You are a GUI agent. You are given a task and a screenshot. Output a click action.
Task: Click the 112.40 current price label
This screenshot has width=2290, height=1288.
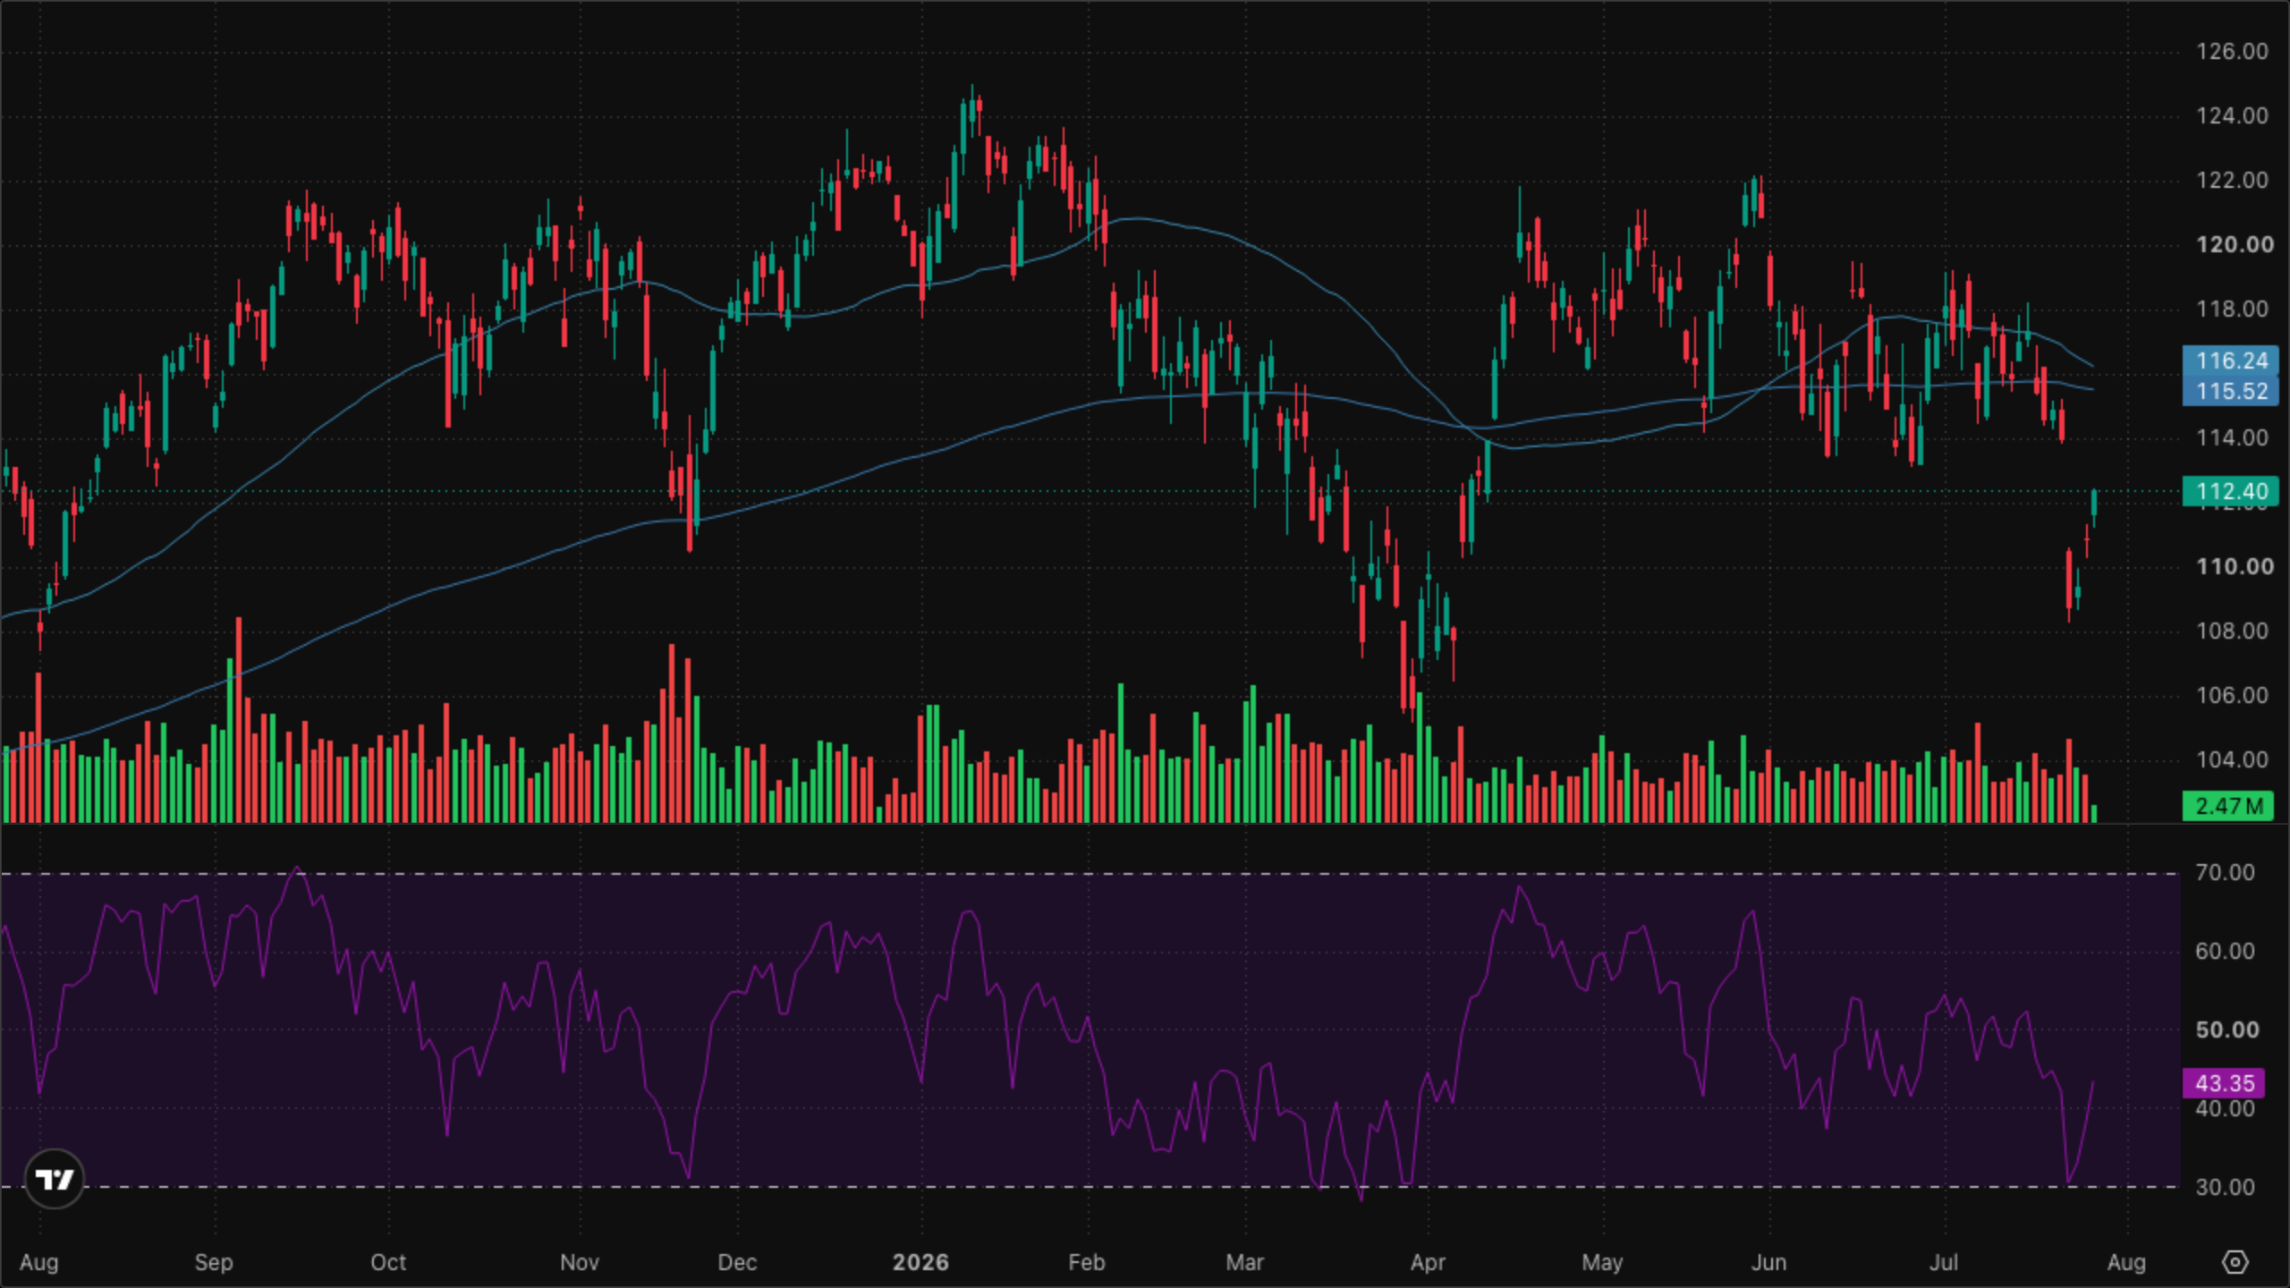[x=2231, y=491]
